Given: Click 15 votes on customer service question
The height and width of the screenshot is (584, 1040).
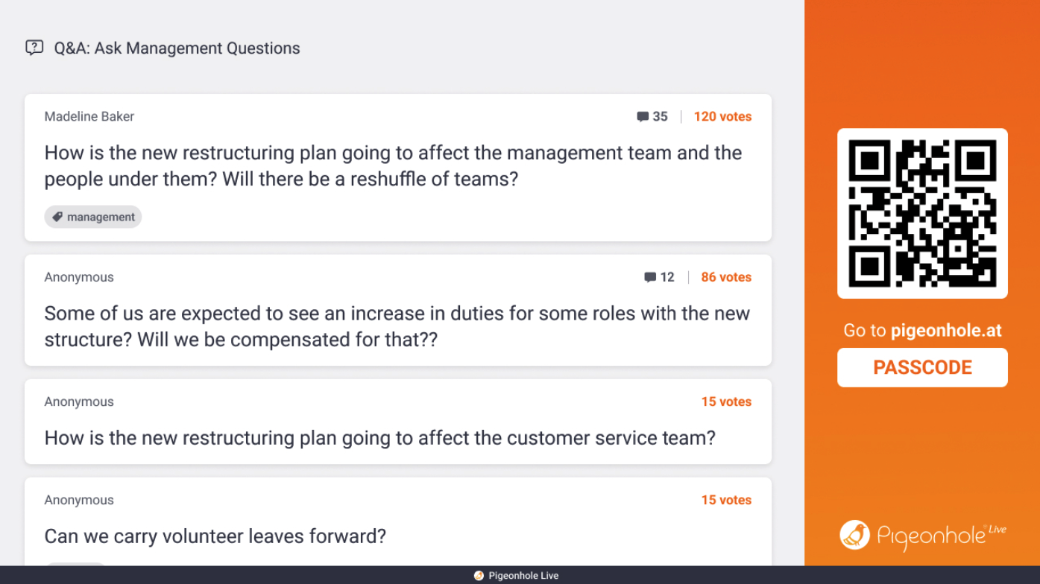Looking at the screenshot, I should pos(726,402).
